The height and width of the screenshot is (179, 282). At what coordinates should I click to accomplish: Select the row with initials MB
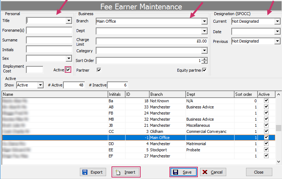click(x=138, y=119)
